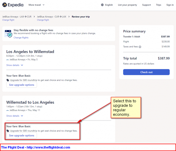The height and width of the screenshot is (151, 176).
Task: Open List your property
Action: tap(127, 5)
